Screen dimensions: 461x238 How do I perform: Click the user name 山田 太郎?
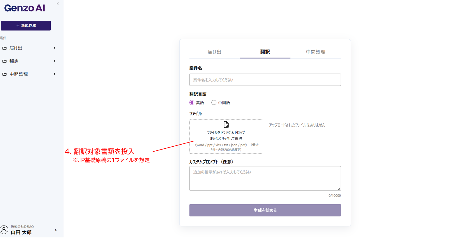point(21,232)
